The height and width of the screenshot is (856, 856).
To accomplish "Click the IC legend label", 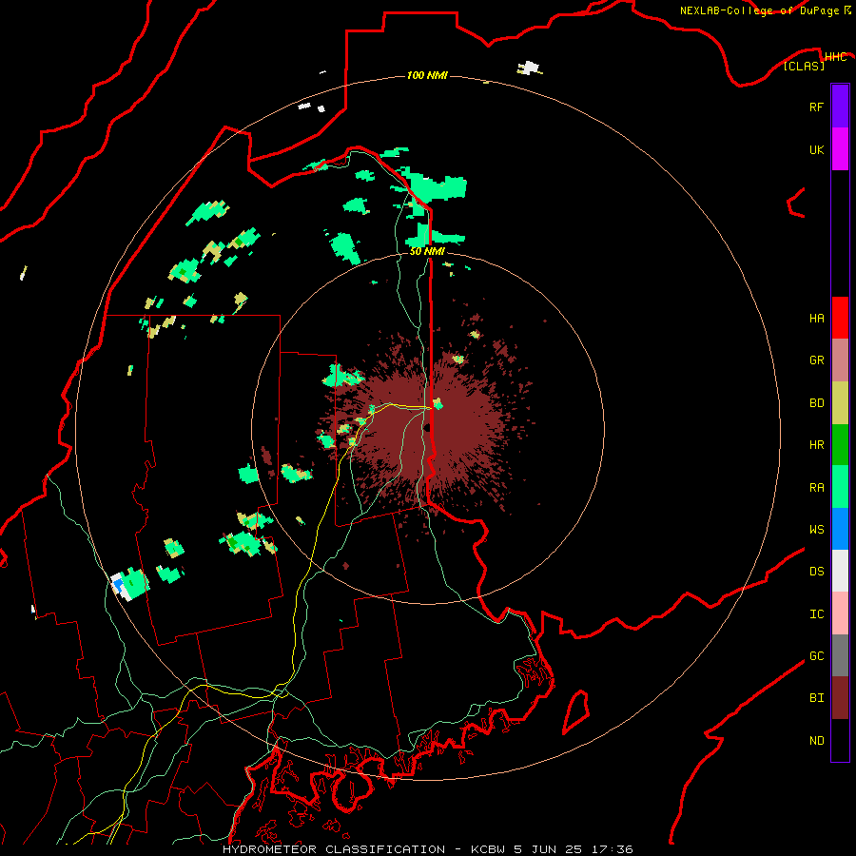I will point(816,614).
